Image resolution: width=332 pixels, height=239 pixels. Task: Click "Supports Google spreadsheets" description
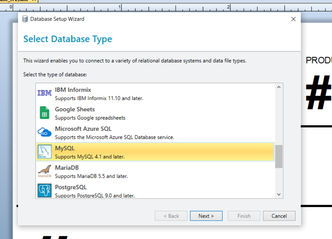pyautogui.click(x=90, y=118)
